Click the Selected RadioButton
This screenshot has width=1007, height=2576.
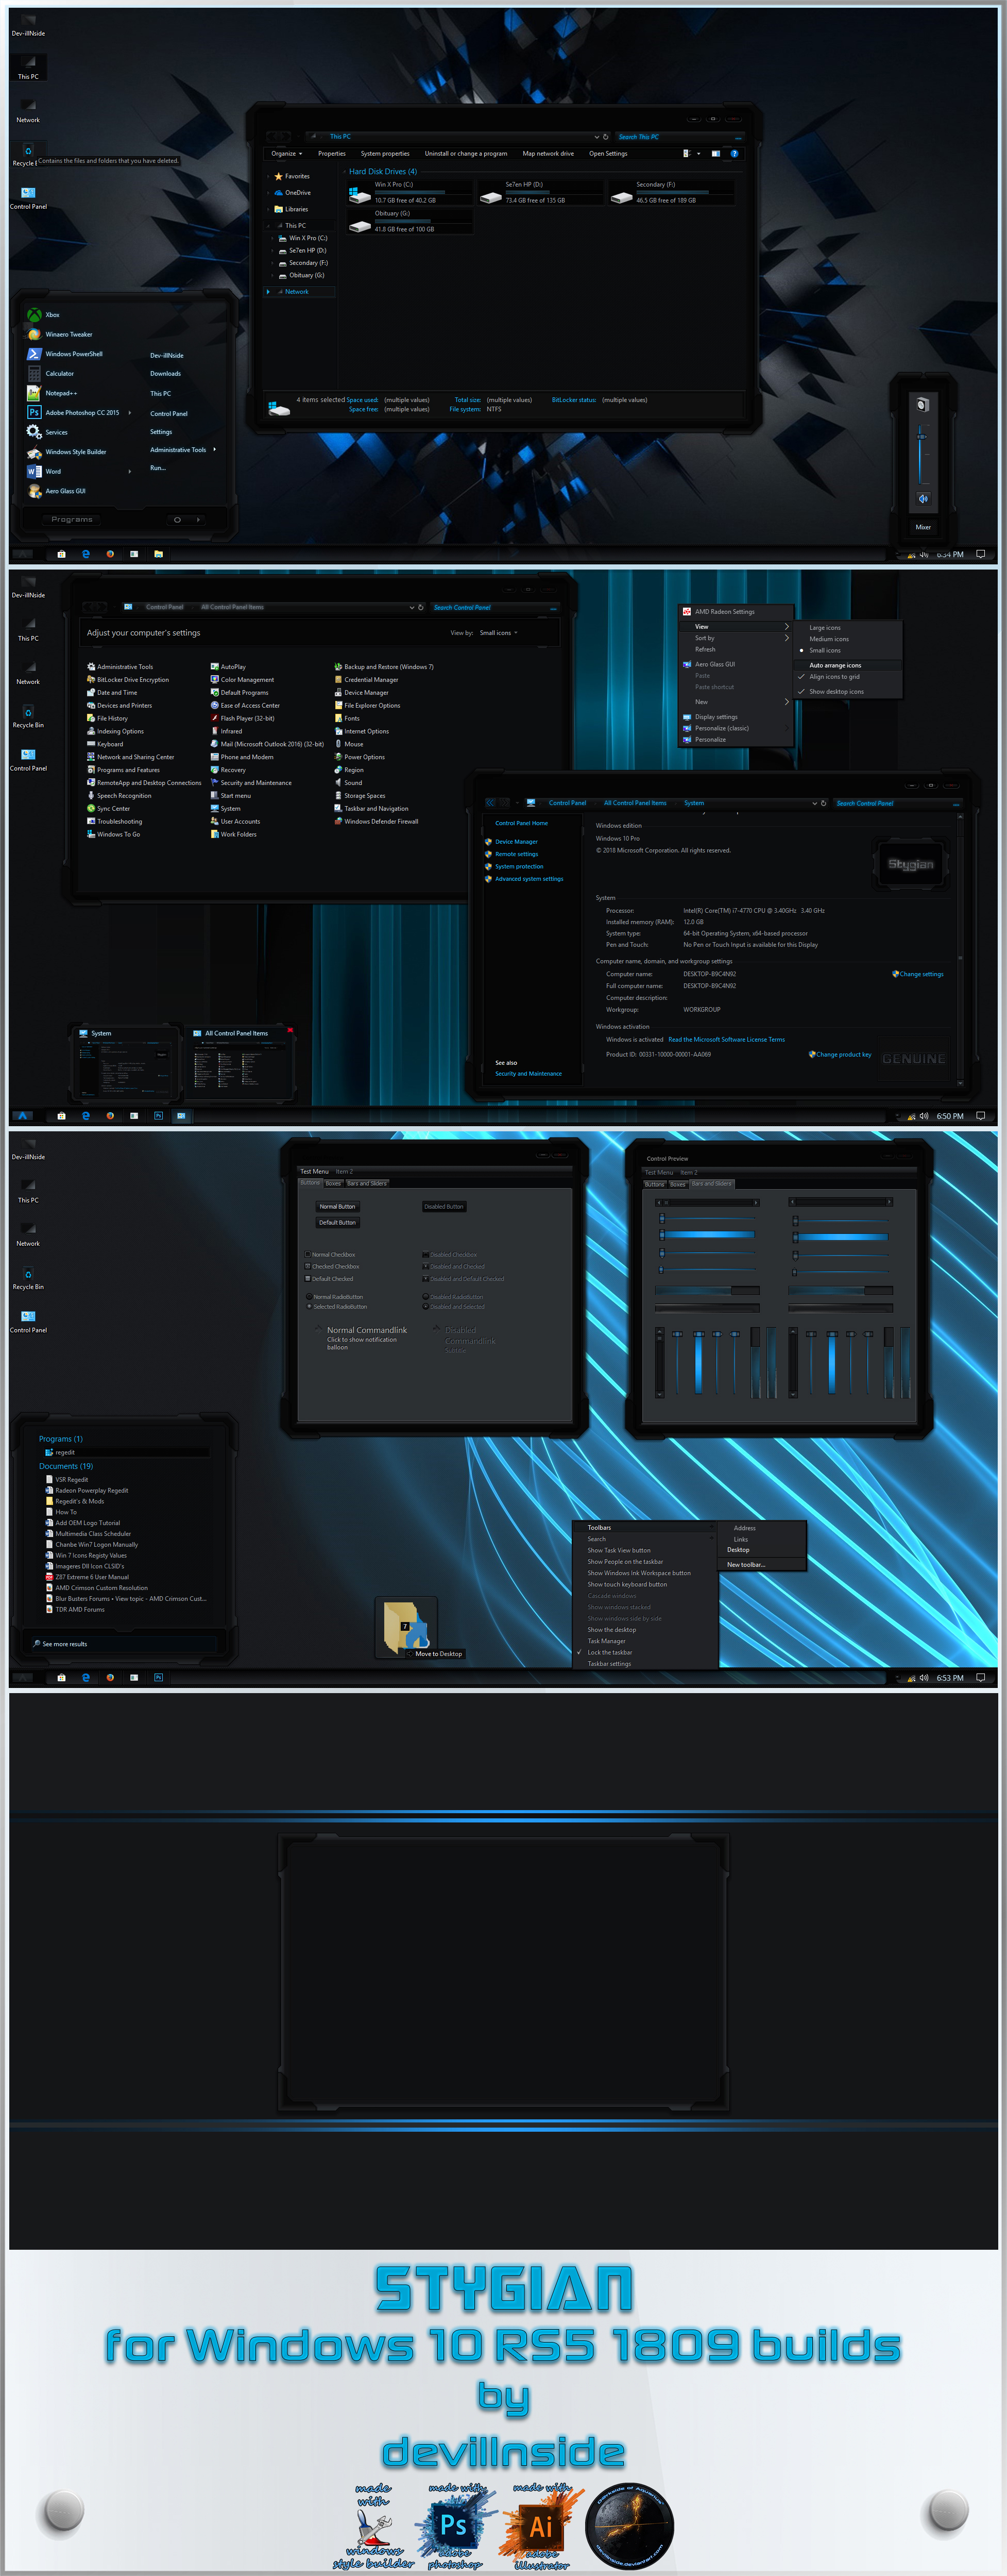(x=309, y=1306)
